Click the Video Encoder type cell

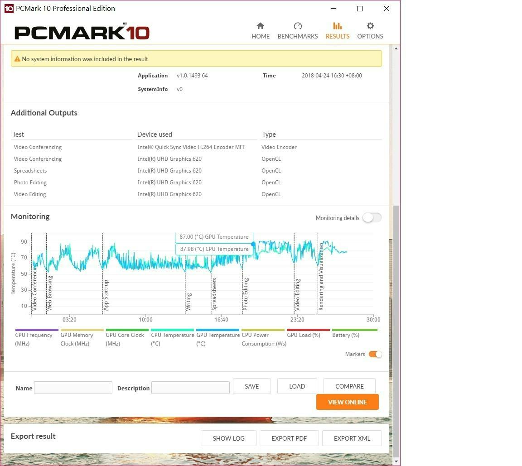click(x=279, y=147)
